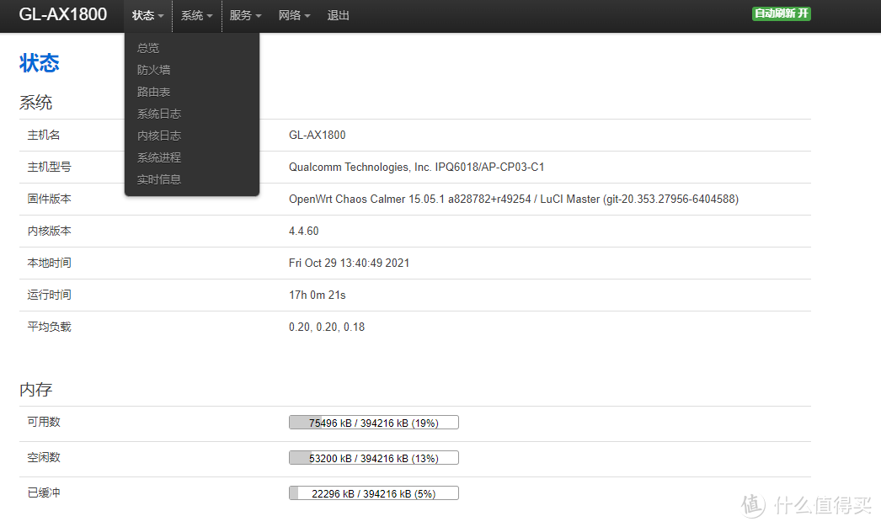Open the 总览 overview page
Image resolution: width=881 pixels, height=527 pixels.
[147, 47]
